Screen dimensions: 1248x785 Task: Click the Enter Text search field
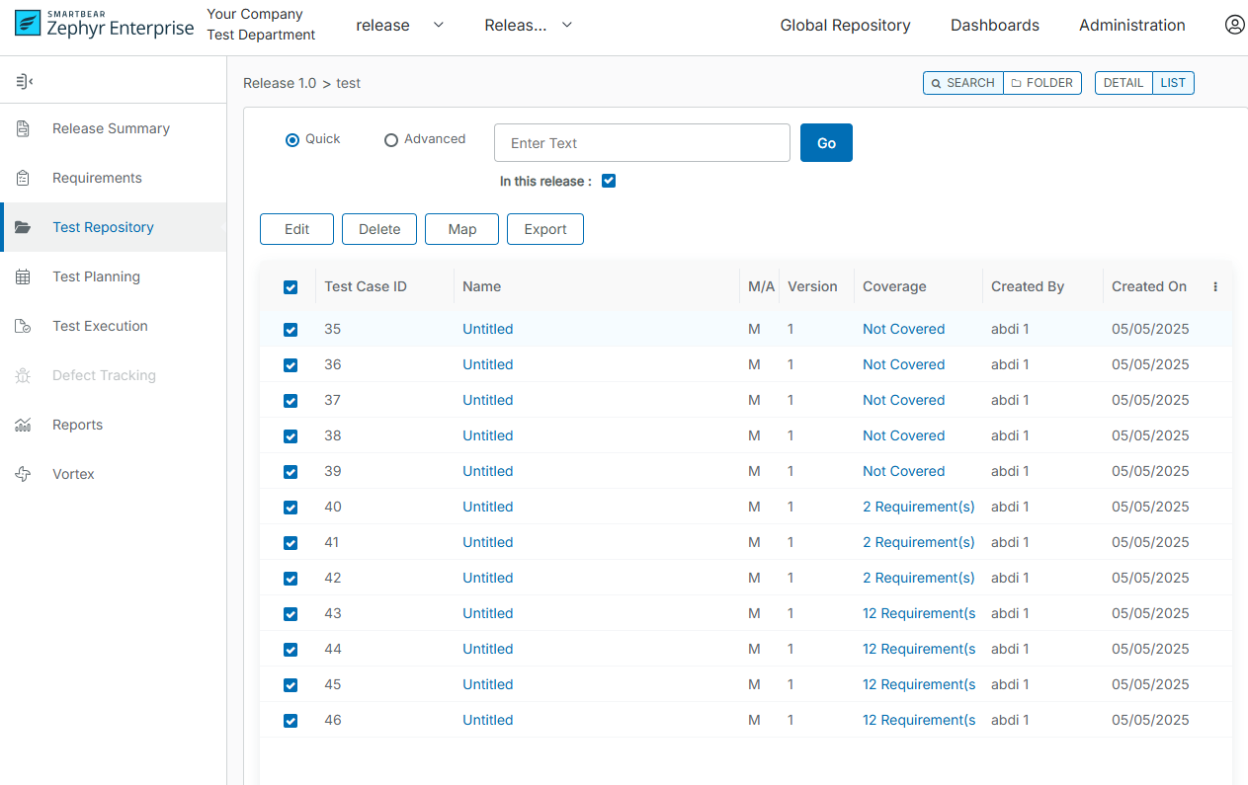(641, 143)
